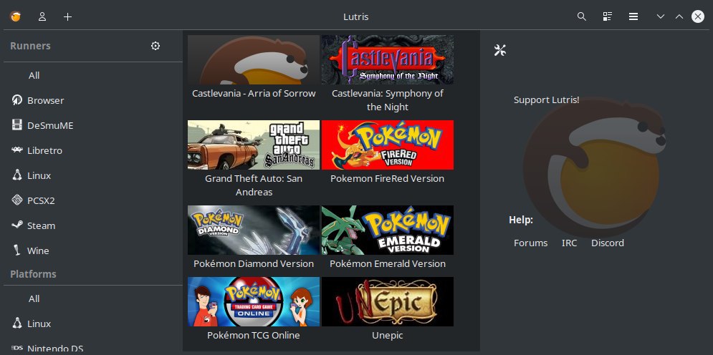Click the DeSmuME runner icon
This screenshot has height=355, width=713.
point(17,125)
